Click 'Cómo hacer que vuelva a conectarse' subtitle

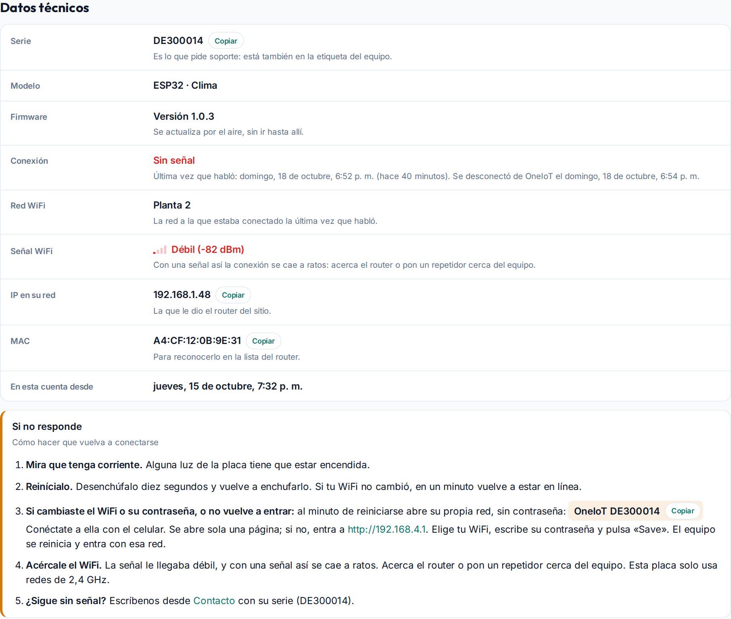(85, 442)
